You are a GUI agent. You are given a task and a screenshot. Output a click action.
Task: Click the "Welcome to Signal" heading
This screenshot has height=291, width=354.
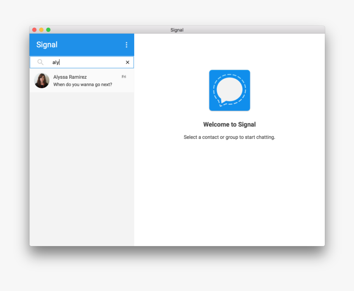229,124
